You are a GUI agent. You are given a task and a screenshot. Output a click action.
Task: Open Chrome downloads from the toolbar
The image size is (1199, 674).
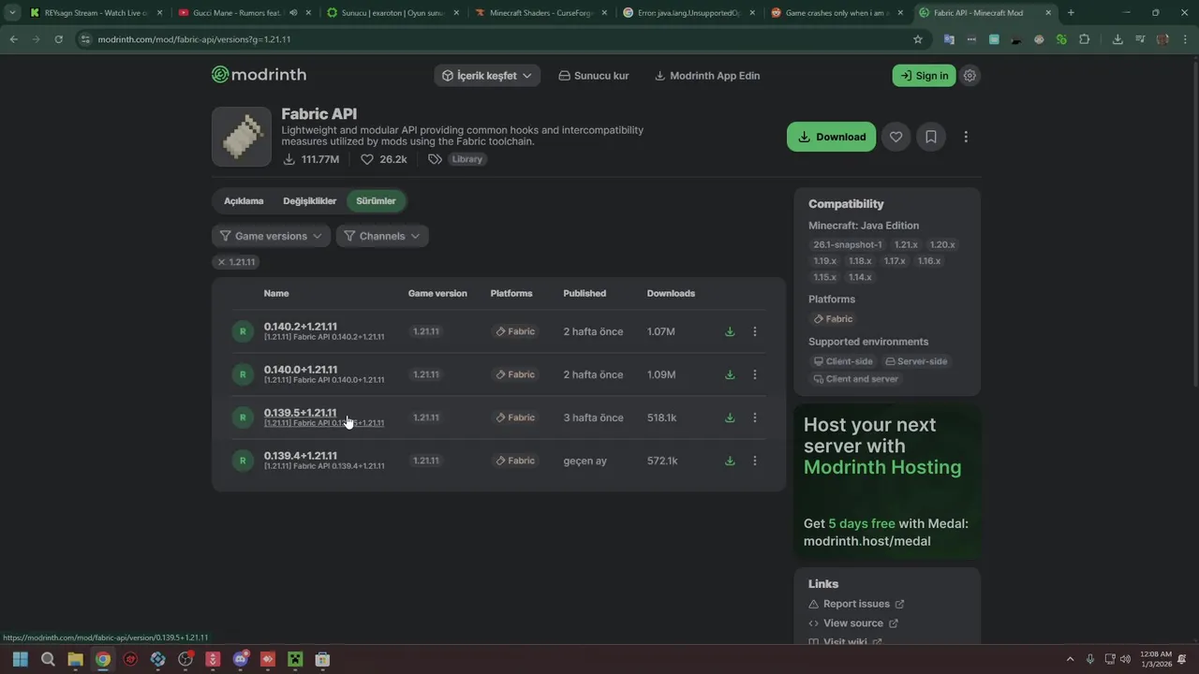(x=1118, y=39)
